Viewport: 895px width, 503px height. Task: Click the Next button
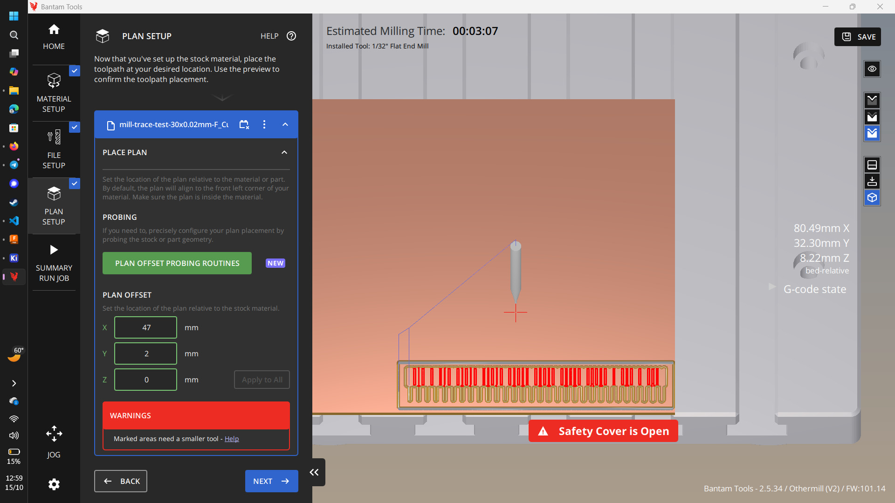click(x=272, y=481)
